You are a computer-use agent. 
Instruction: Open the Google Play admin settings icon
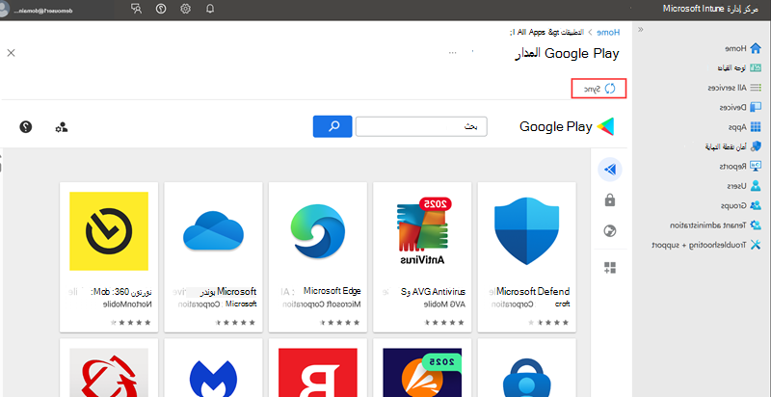click(x=62, y=127)
